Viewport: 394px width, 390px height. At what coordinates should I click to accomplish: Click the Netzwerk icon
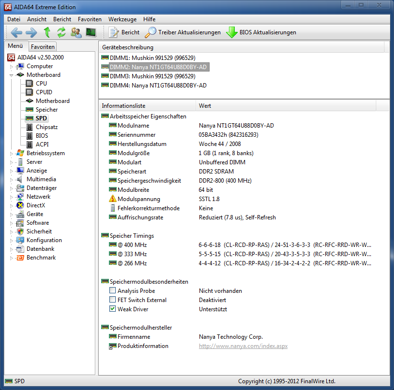click(20, 197)
